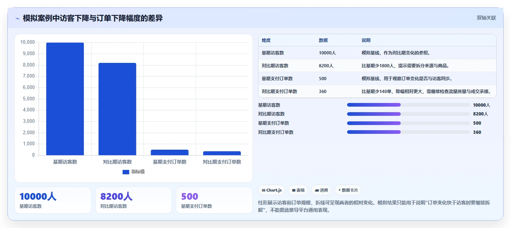Click the 基期访客数 cell in the table
This screenshot has width=511, height=228.
tap(273, 53)
